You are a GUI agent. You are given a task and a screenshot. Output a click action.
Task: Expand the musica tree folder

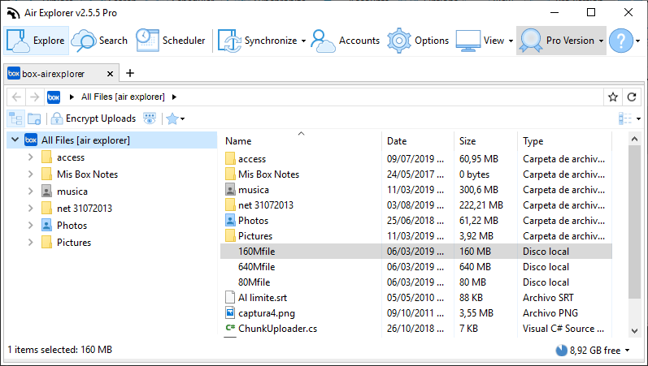30,191
